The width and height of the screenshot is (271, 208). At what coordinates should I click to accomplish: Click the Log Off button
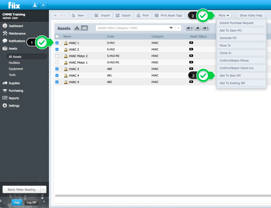(x=32, y=202)
